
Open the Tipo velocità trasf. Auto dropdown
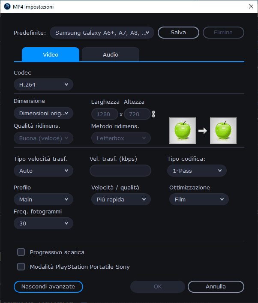click(x=43, y=171)
